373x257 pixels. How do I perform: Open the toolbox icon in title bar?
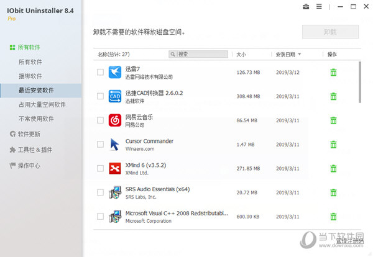coord(306,7)
